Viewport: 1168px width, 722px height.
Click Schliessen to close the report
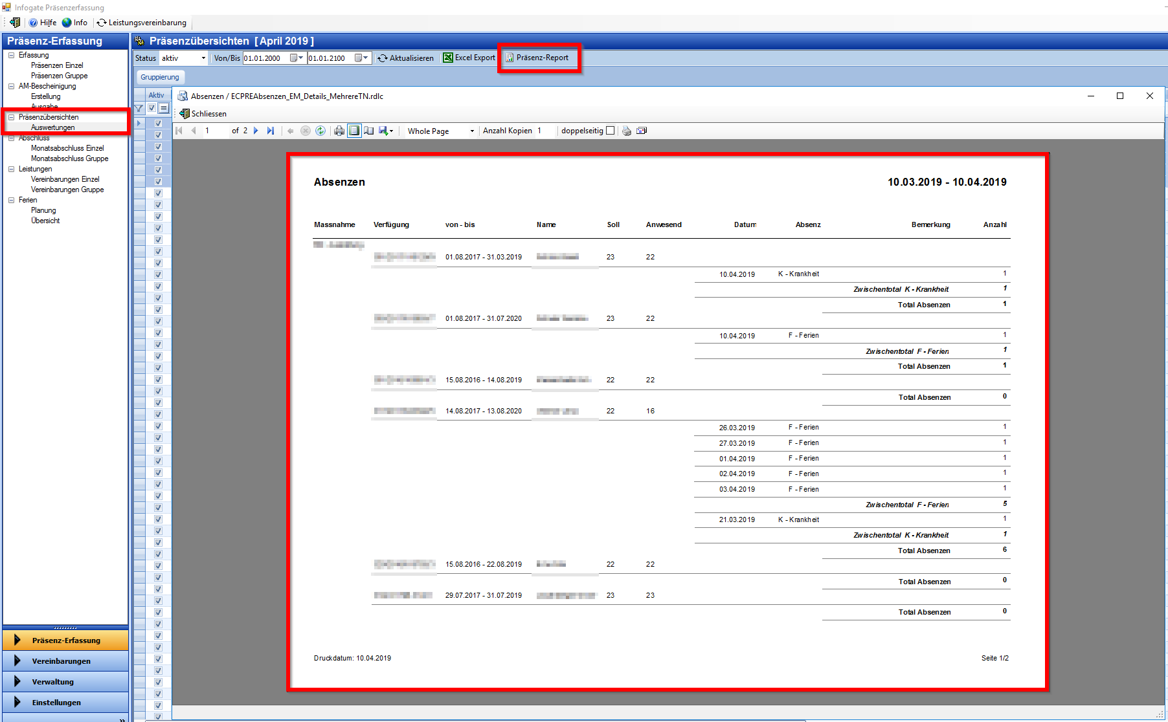point(203,114)
